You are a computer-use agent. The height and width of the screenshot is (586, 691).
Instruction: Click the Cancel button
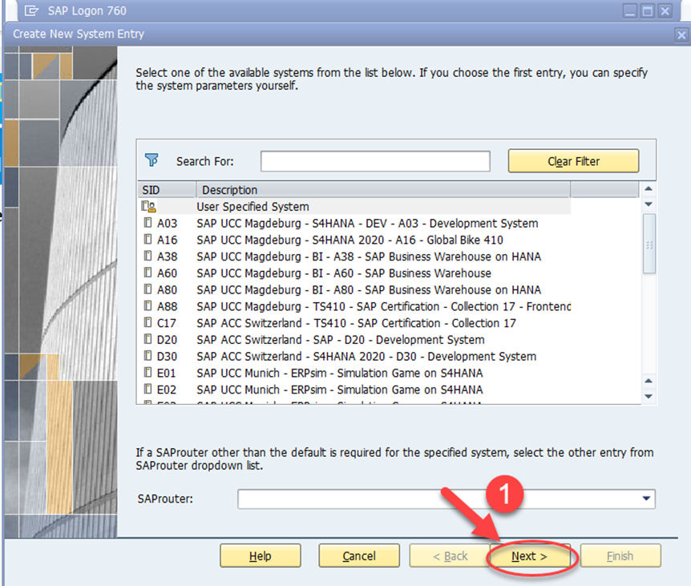click(x=359, y=556)
